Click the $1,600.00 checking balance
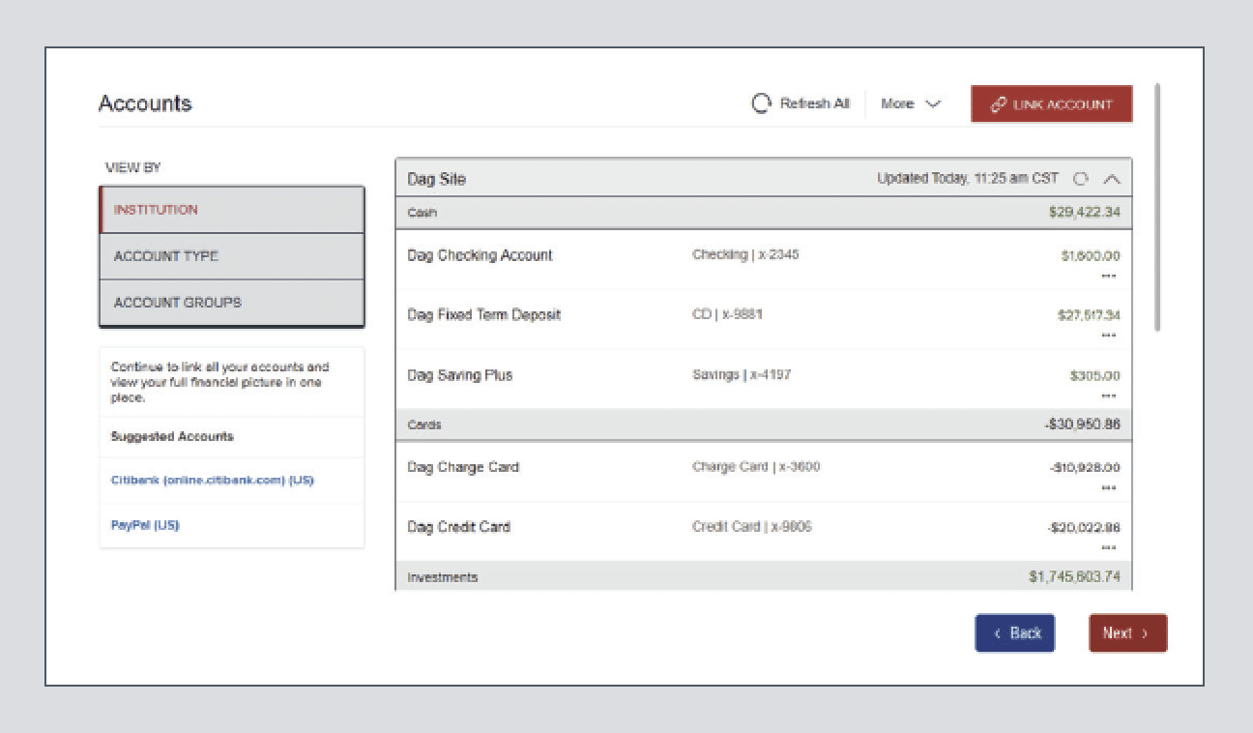Image resolution: width=1253 pixels, height=733 pixels. click(x=1091, y=256)
